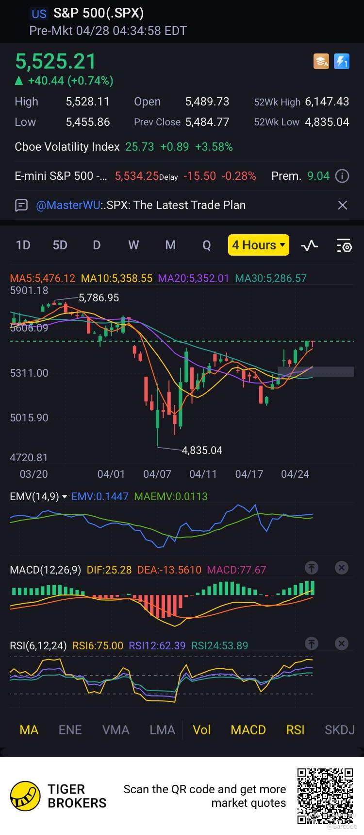364x835 pixels.
Task: Toggle the RSI sub-indicator button
Action: click(295, 730)
